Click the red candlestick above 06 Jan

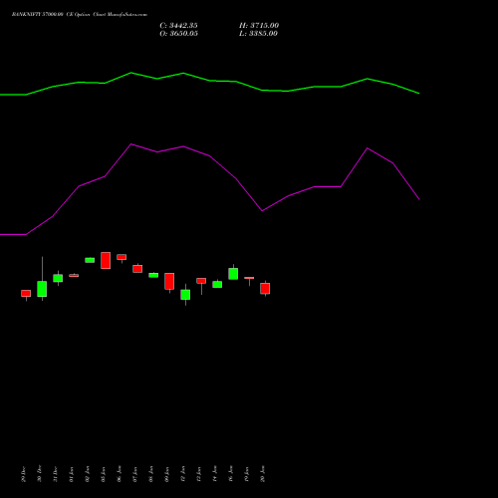(x=122, y=257)
